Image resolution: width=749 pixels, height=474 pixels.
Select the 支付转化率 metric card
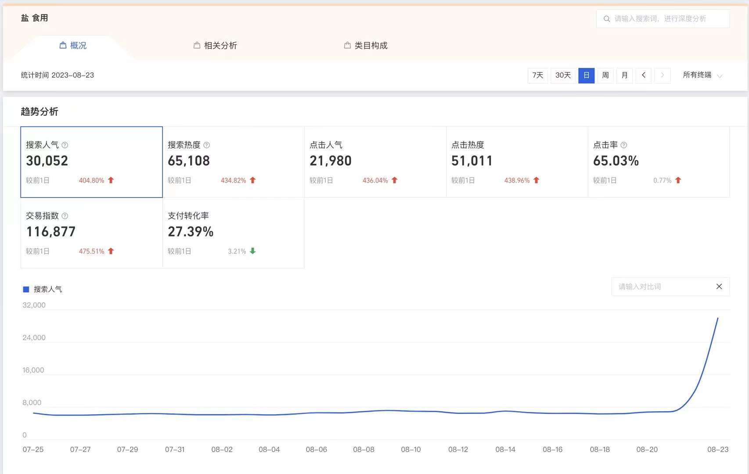click(x=234, y=233)
